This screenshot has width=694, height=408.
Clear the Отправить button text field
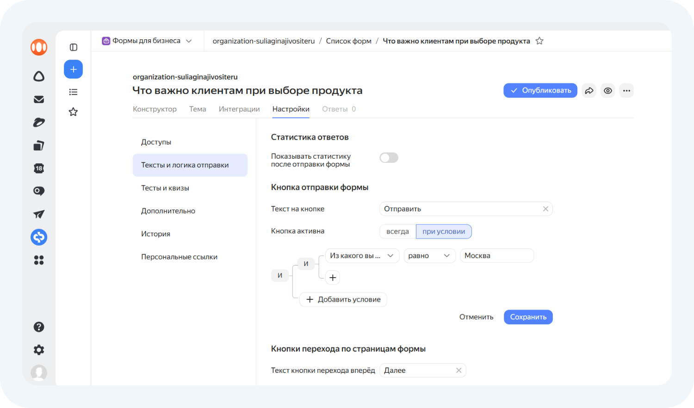[x=545, y=209]
